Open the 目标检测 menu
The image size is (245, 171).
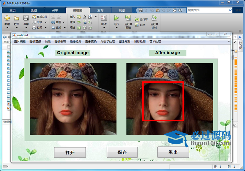(140, 41)
